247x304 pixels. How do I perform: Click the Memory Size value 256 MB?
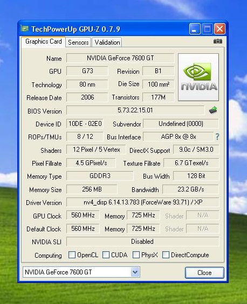[x=92, y=189]
